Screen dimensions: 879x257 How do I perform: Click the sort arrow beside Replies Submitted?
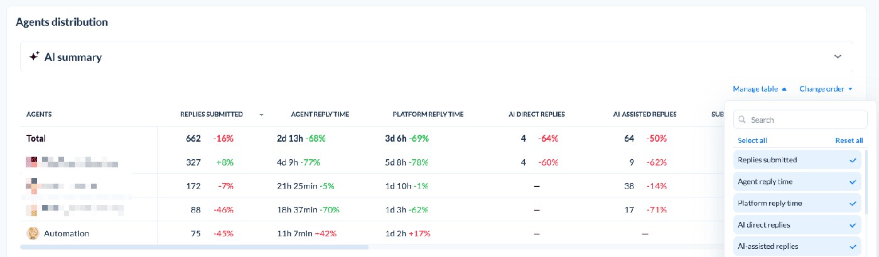coord(261,115)
